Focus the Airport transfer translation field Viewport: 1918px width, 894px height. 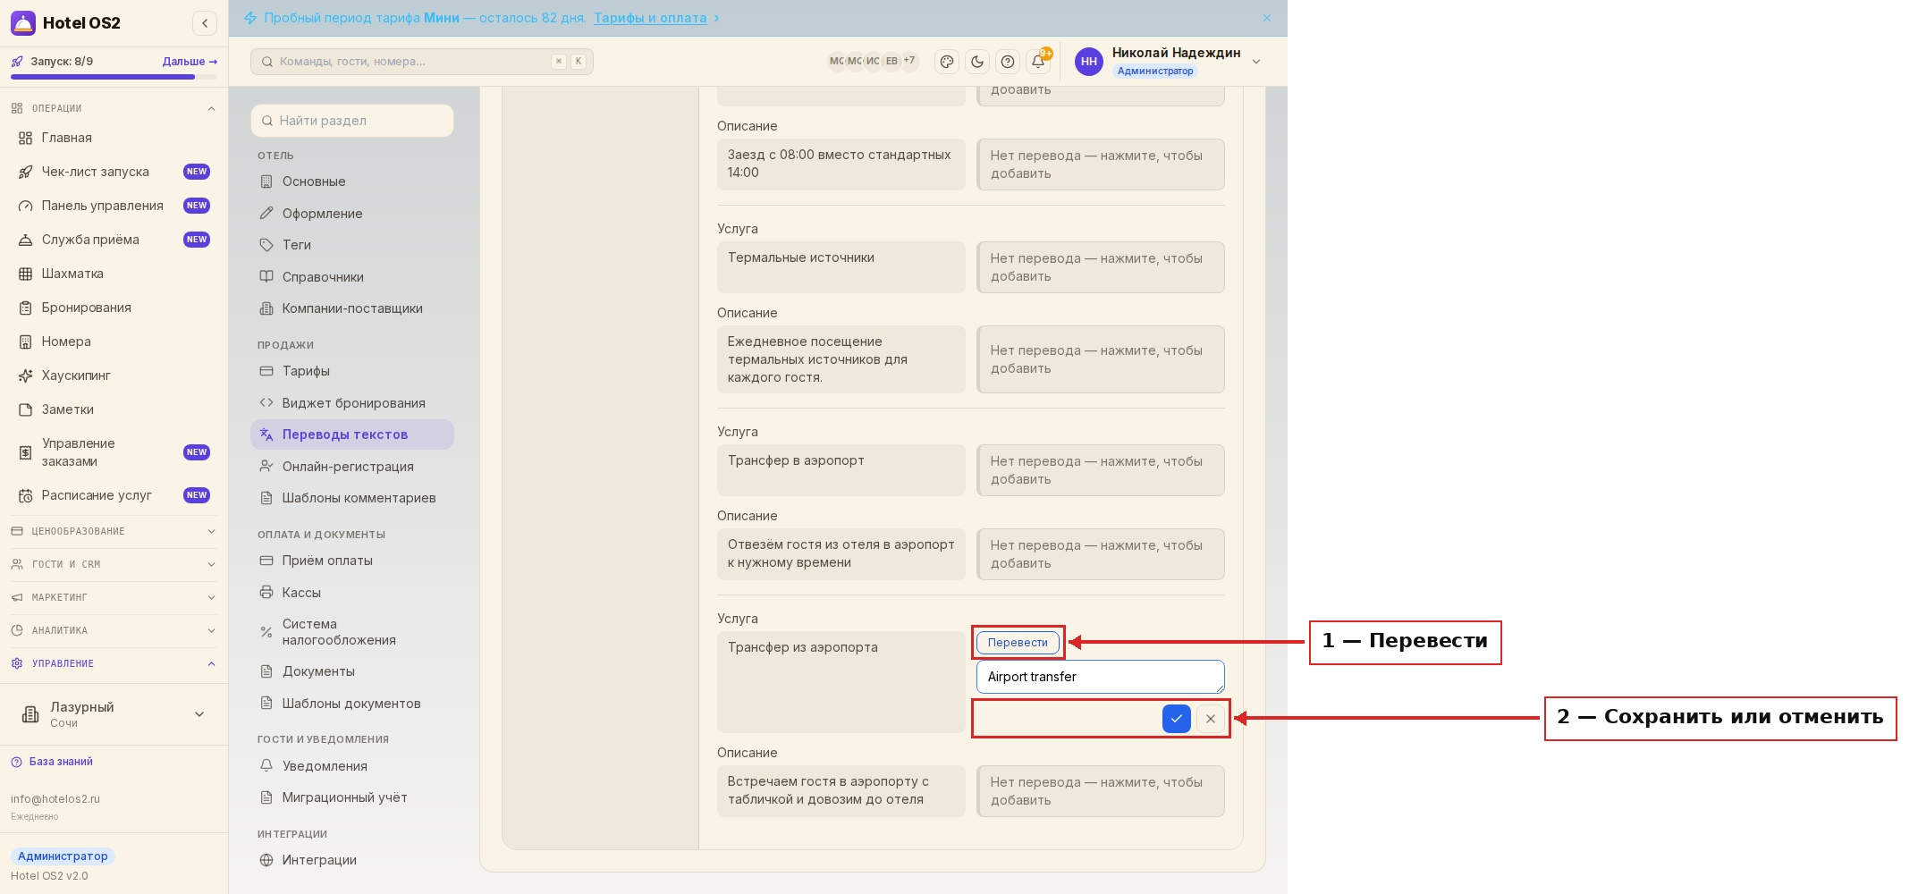tap(1101, 677)
